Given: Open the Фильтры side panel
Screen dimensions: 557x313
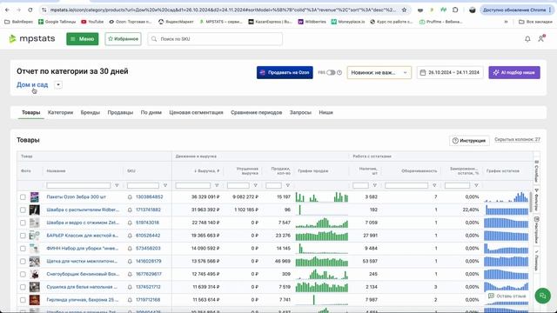Looking at the screenshot, I should [x=536, y=199].
